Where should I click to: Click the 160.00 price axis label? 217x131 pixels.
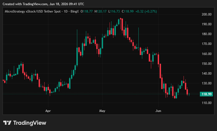click(x=207, y=54)
